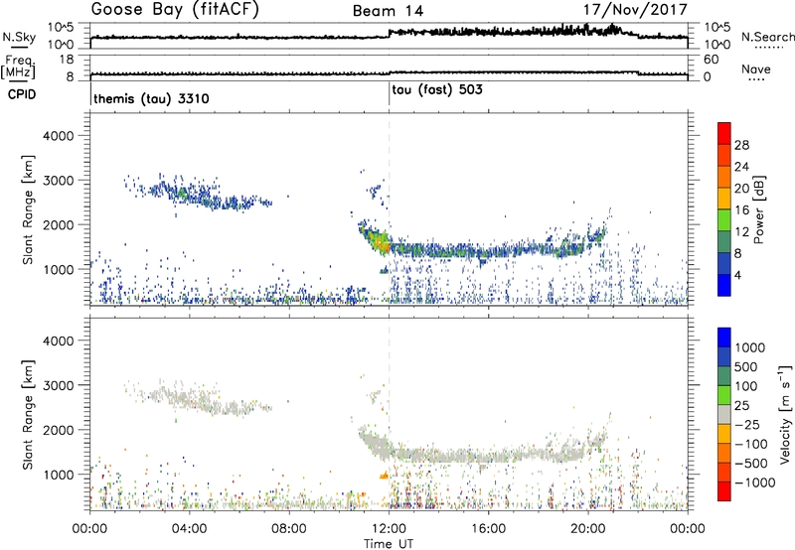Click the 'CPID' row label
795x550 pixels.
point(22,94)
